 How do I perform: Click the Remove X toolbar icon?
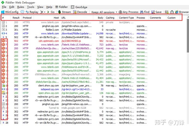[42, 12]
